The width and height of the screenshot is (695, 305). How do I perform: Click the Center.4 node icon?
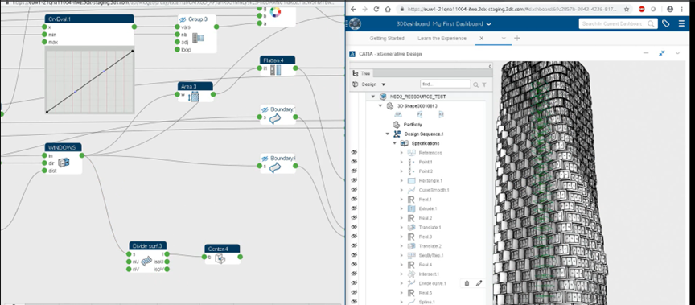coord(220,258)
